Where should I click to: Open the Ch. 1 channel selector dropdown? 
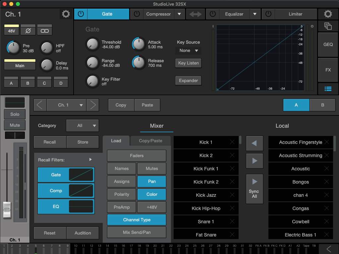[66, 105]
